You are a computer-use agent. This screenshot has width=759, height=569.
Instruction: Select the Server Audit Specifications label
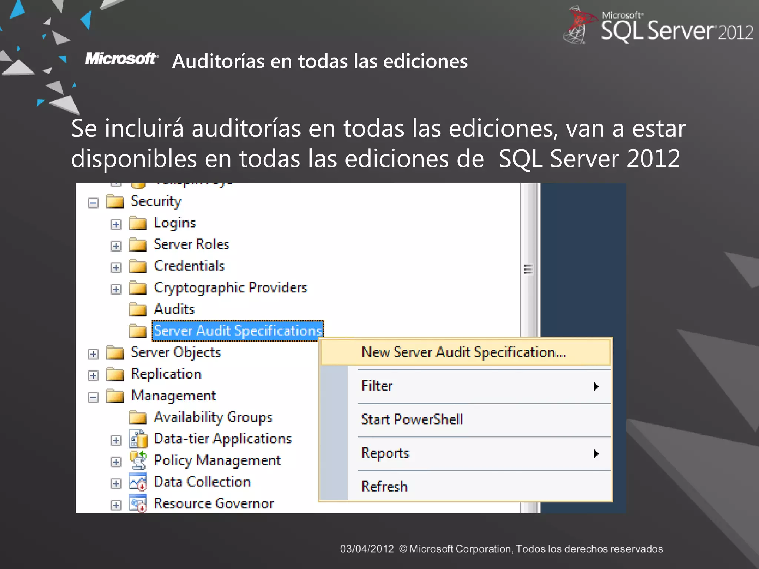click(x=238, y=331)
